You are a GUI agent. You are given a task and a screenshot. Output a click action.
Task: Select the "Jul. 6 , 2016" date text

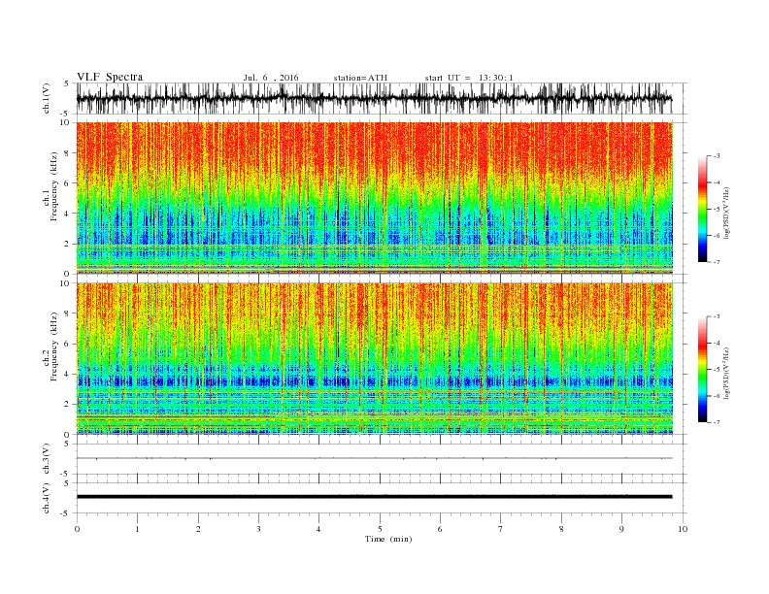click(271, 78)
